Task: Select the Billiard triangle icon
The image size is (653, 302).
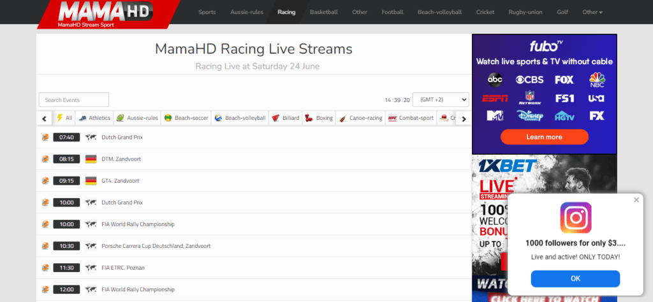Action: (x=275, y=118)
